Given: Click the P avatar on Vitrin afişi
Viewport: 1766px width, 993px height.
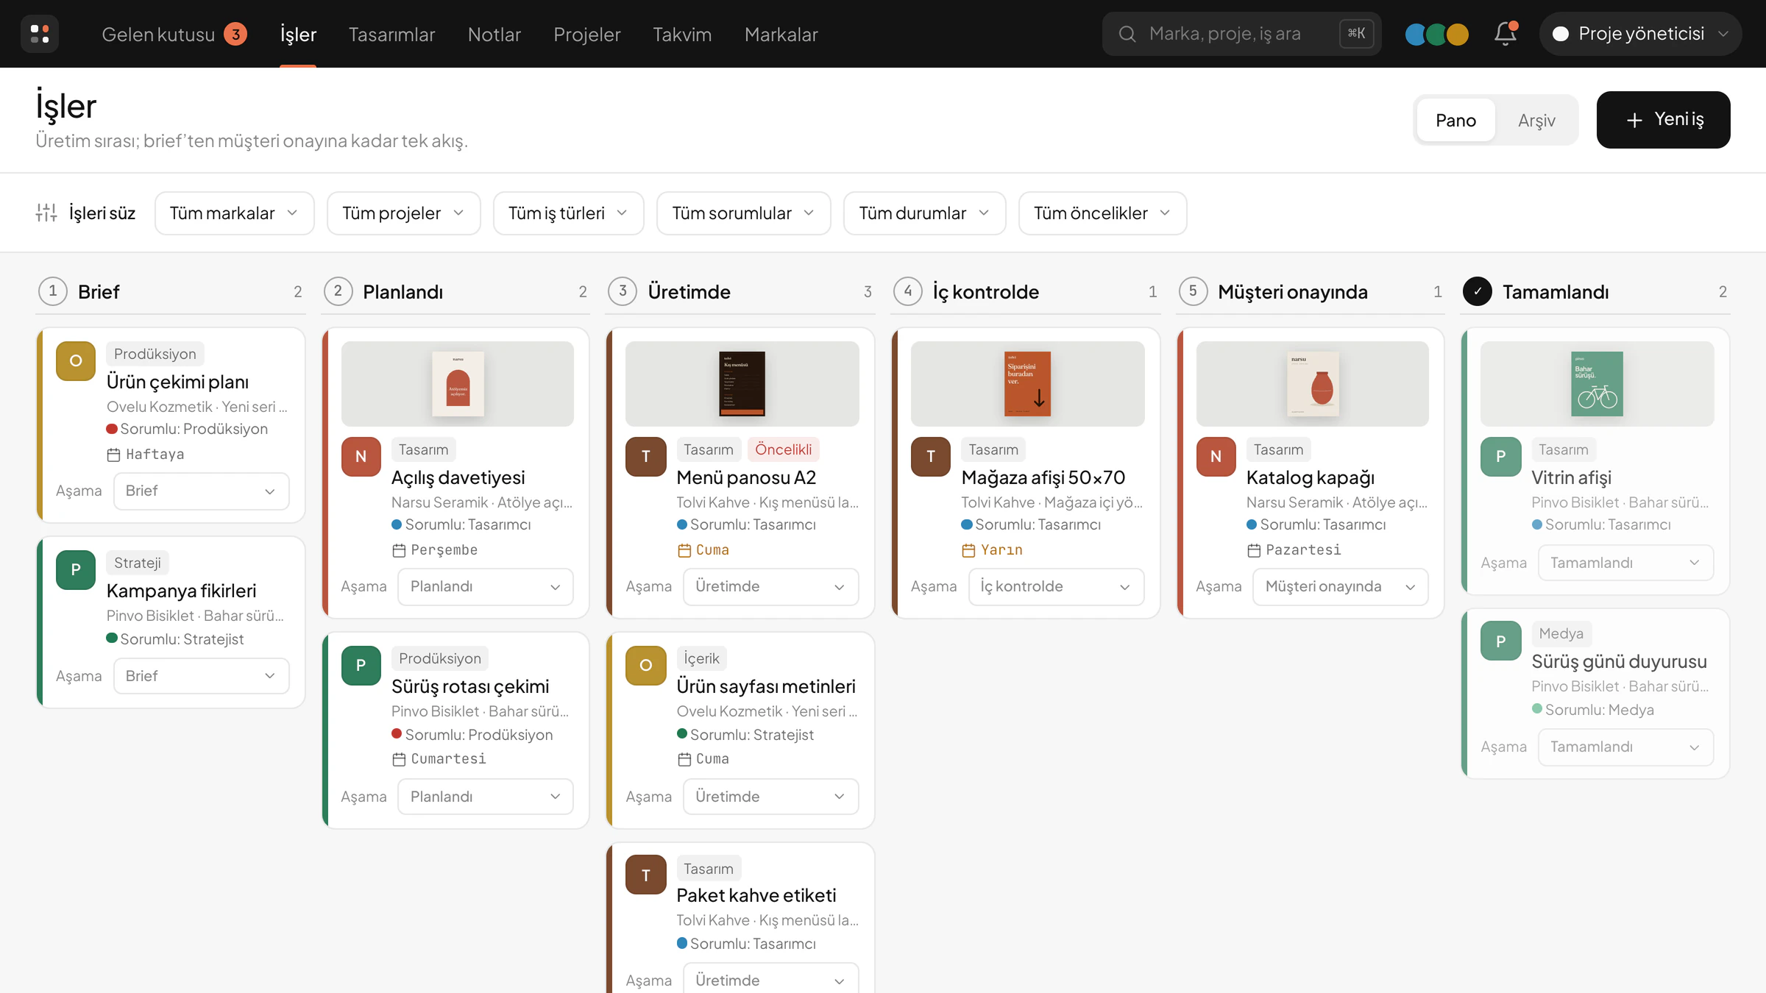Looking at the screenshot, I should [1500, 457].
